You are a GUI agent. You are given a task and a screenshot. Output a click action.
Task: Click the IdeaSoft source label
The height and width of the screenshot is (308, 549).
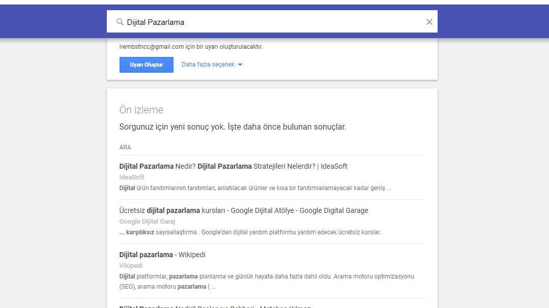click(131, 177)
